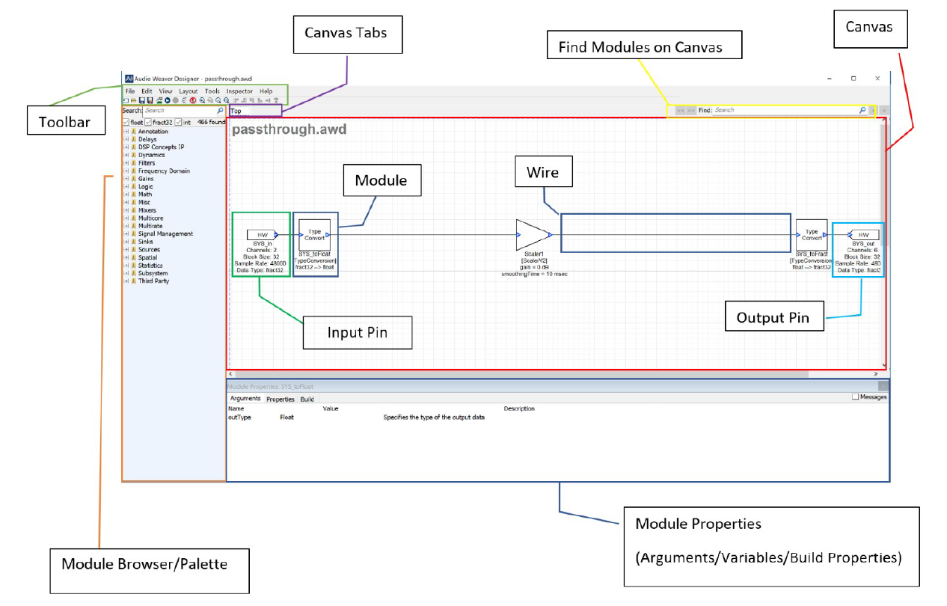Expand the Mixers folder in the palette
Screen dimensions: 947x606
click(x=126, y=209)
